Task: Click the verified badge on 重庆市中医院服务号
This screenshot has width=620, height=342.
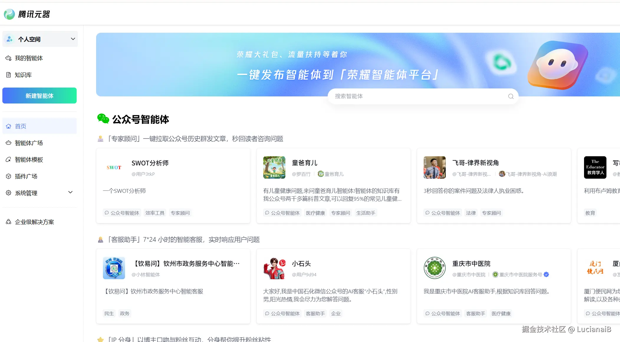Action: tap(546, 274)
